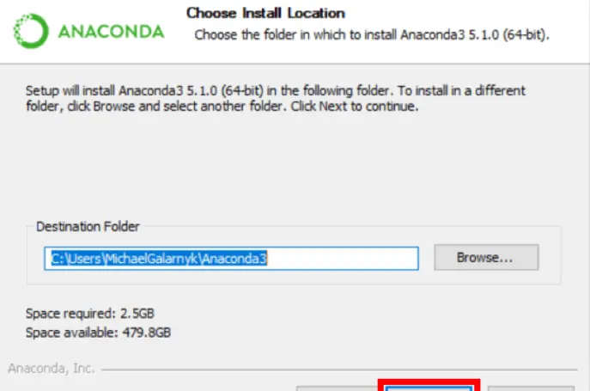Open the Browse... folder picker
Viewport: 590px width, 391px height.
click(486, 257)
